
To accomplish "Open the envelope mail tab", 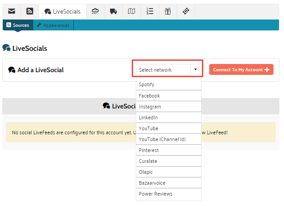I will point(12,11).
